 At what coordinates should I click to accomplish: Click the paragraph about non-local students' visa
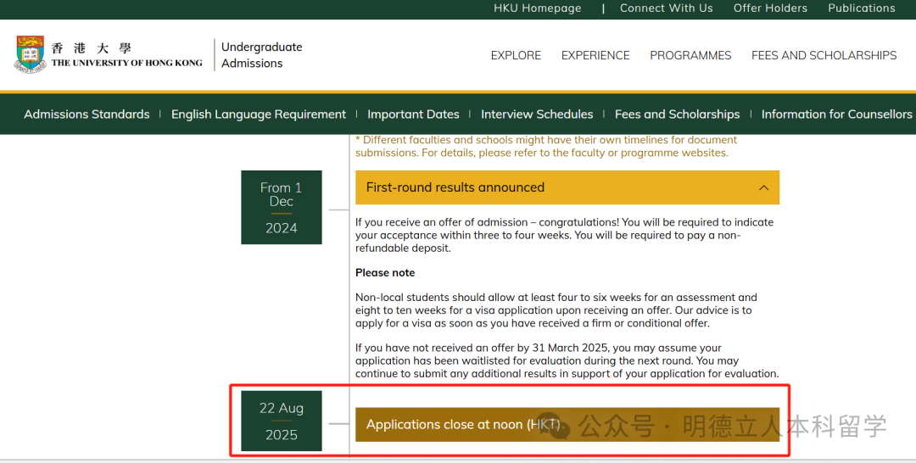pos(556,310)
